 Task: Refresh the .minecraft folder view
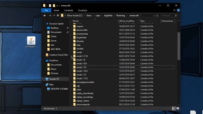click(157, 16)
